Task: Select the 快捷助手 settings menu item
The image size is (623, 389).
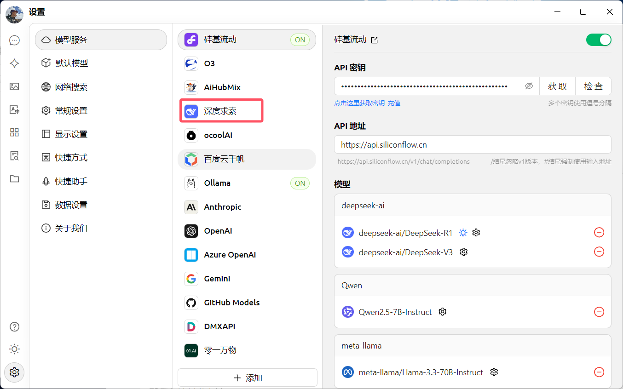Action: pos(101,181)
